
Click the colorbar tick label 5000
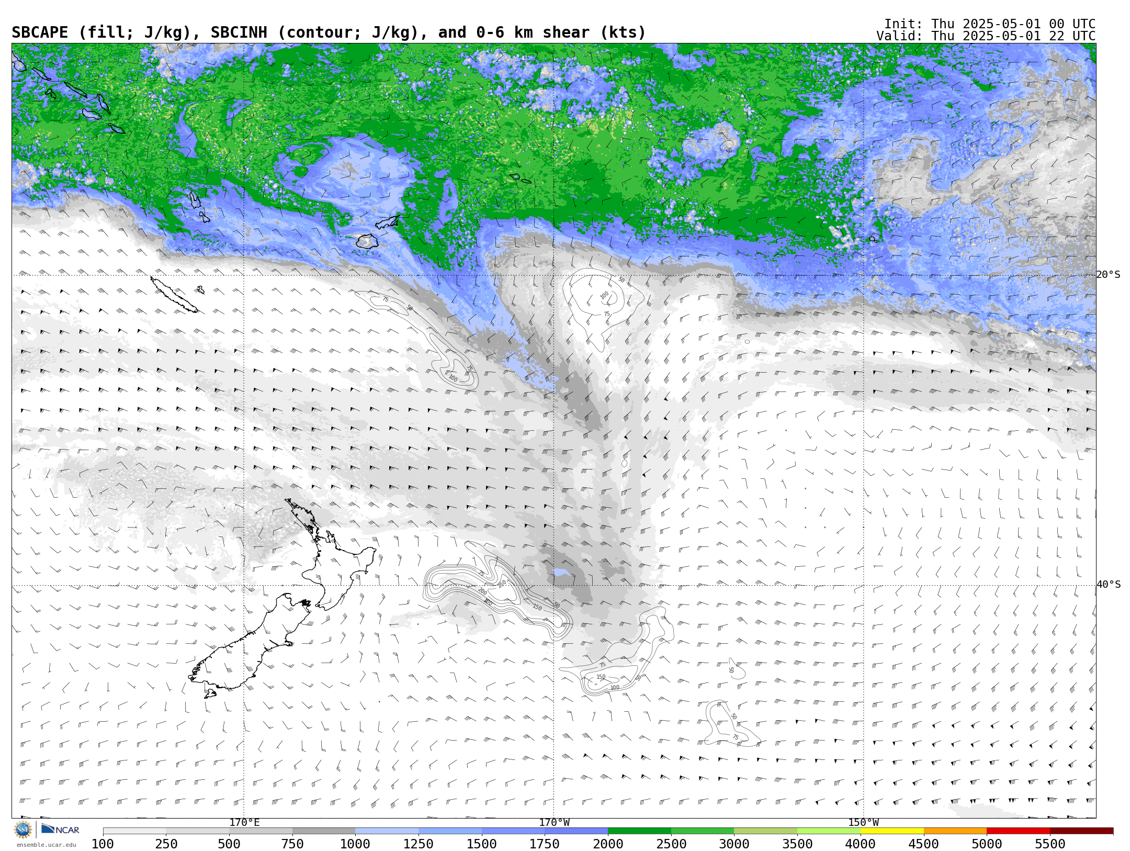pyautogui.click(x=987, y=844)
